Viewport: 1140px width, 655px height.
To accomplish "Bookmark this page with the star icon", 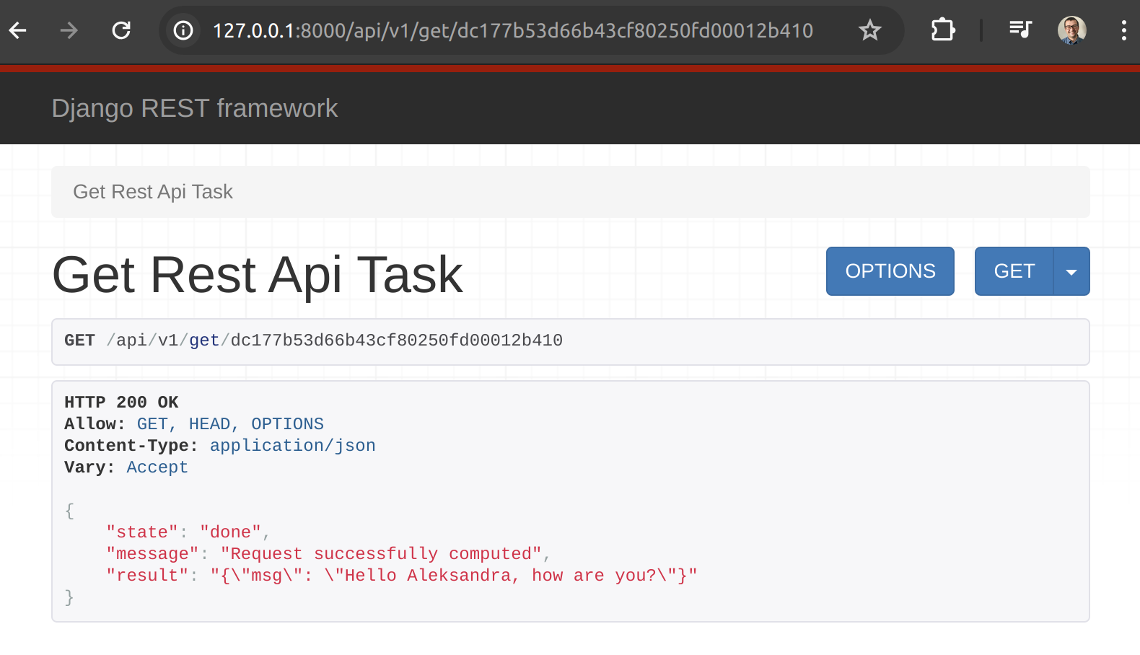I will pyautogui.click(x=870, y=30).
